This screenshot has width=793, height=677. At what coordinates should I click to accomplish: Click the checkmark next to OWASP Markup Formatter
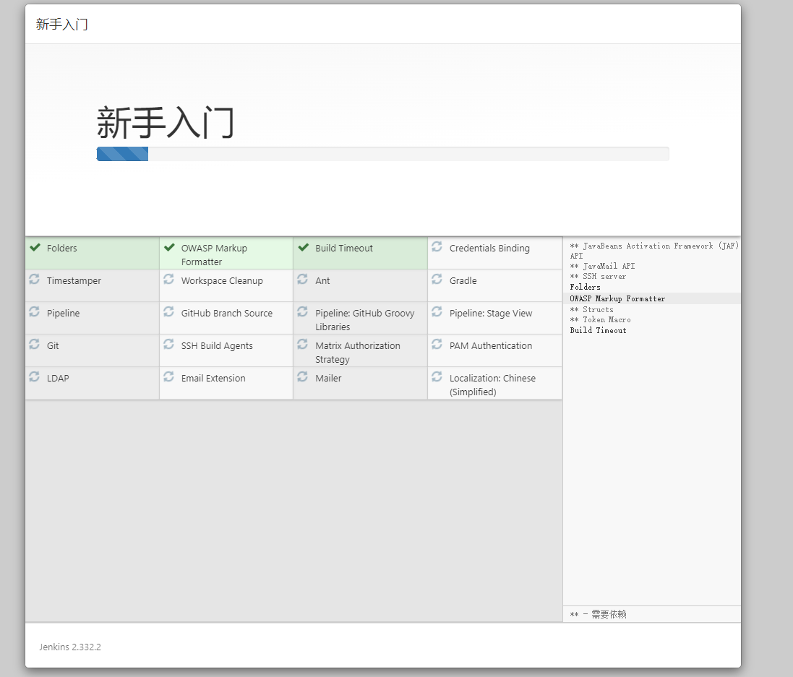click(169, 248)
